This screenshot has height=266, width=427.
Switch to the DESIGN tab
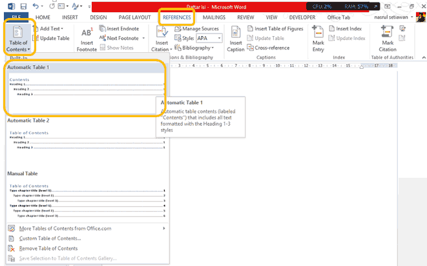98,17
